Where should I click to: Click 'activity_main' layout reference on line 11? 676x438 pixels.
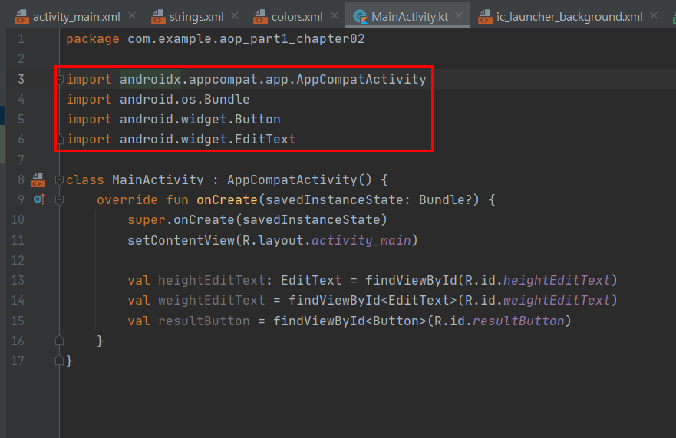click(x=361, y=241)
